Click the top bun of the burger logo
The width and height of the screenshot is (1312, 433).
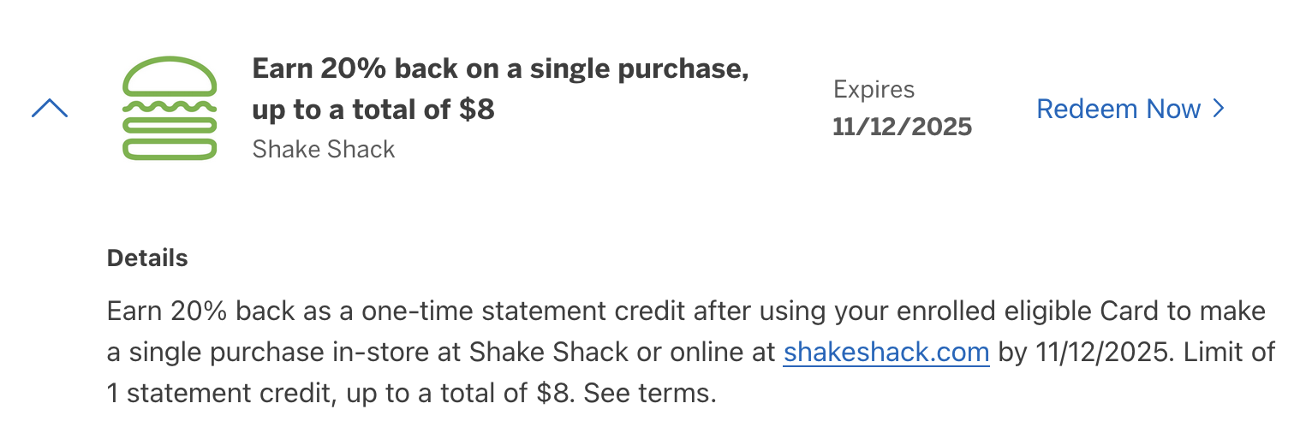[x=170, y=75]
